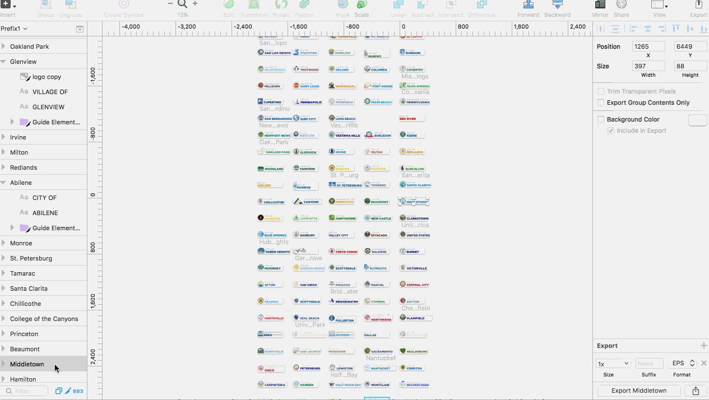Uncheck Include in Export

point(611,131)
